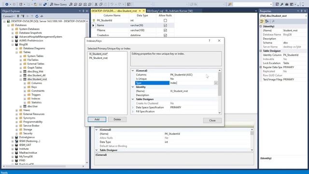Click the Undo icon in toolbar
The height and width of the screenshot is (174, 309).
click(112, 4)
